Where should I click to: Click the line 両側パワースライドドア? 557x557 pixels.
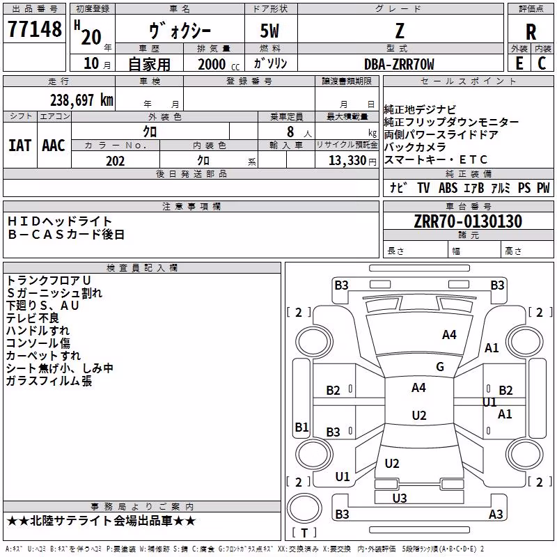click(441, 134)
